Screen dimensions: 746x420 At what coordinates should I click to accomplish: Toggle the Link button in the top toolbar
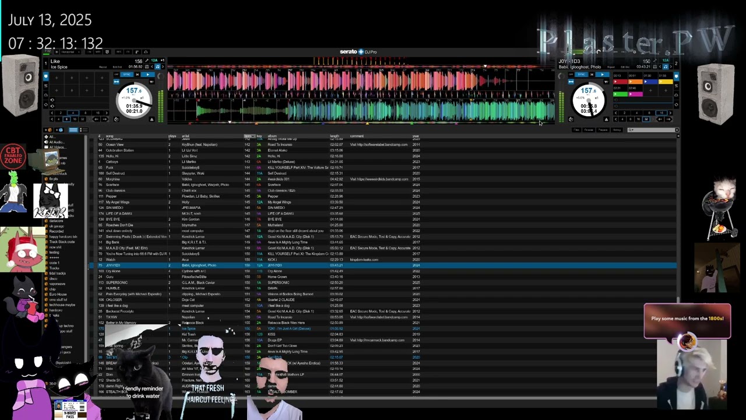click(89, 52)
